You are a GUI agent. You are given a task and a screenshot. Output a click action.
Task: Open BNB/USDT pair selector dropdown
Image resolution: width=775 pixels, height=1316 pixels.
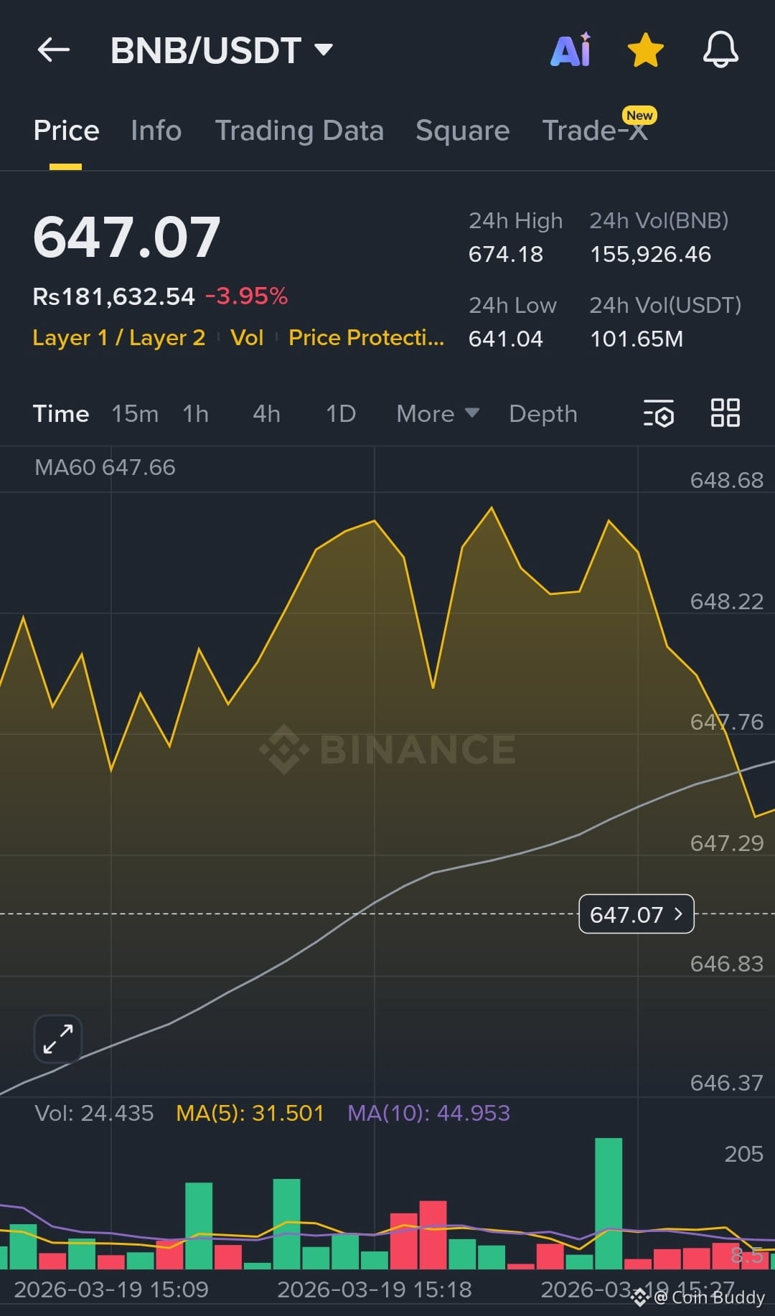(x=222, y=51)
